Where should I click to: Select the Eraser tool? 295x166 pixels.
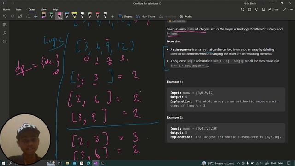[44, 16]
